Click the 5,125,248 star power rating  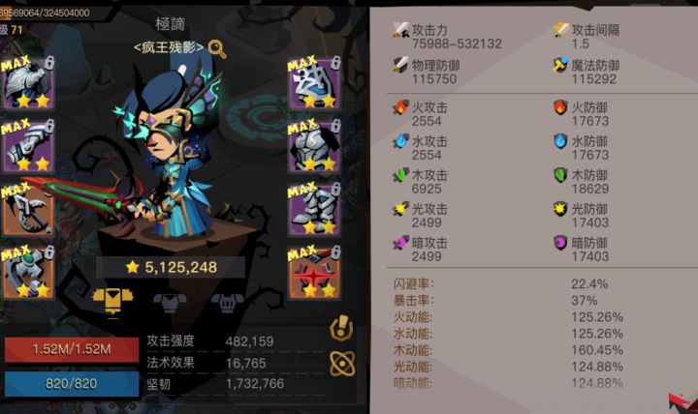[x=171, y=267]
